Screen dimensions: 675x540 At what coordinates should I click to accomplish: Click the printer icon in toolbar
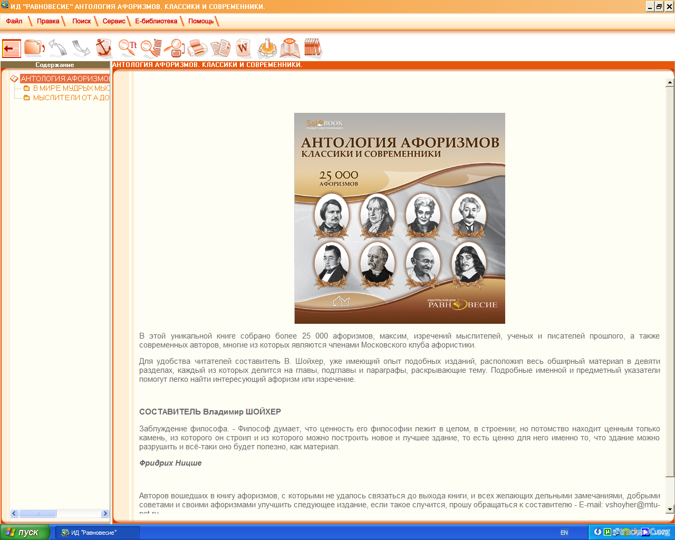tap(197, 48)
